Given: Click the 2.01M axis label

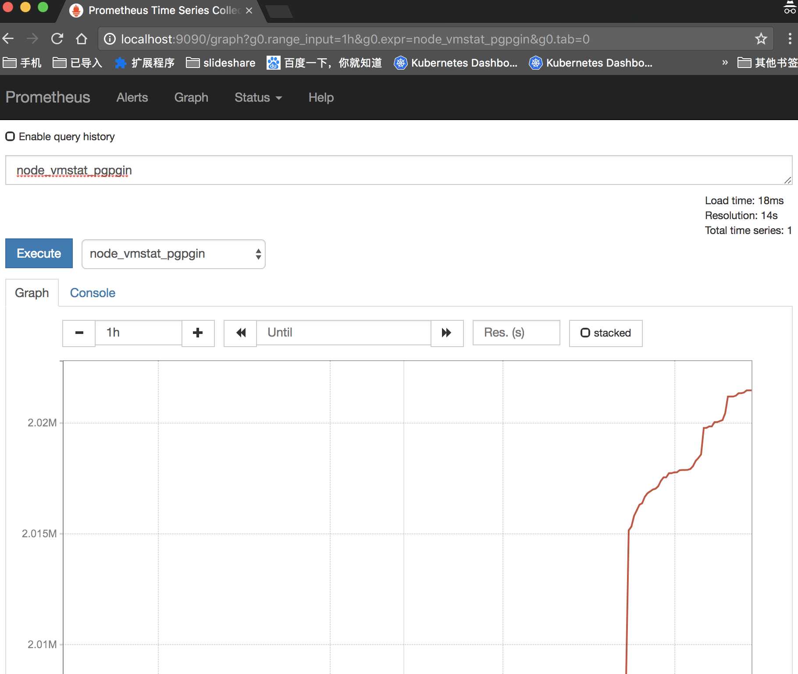Looking at the screenshot, I should point(42,645).
